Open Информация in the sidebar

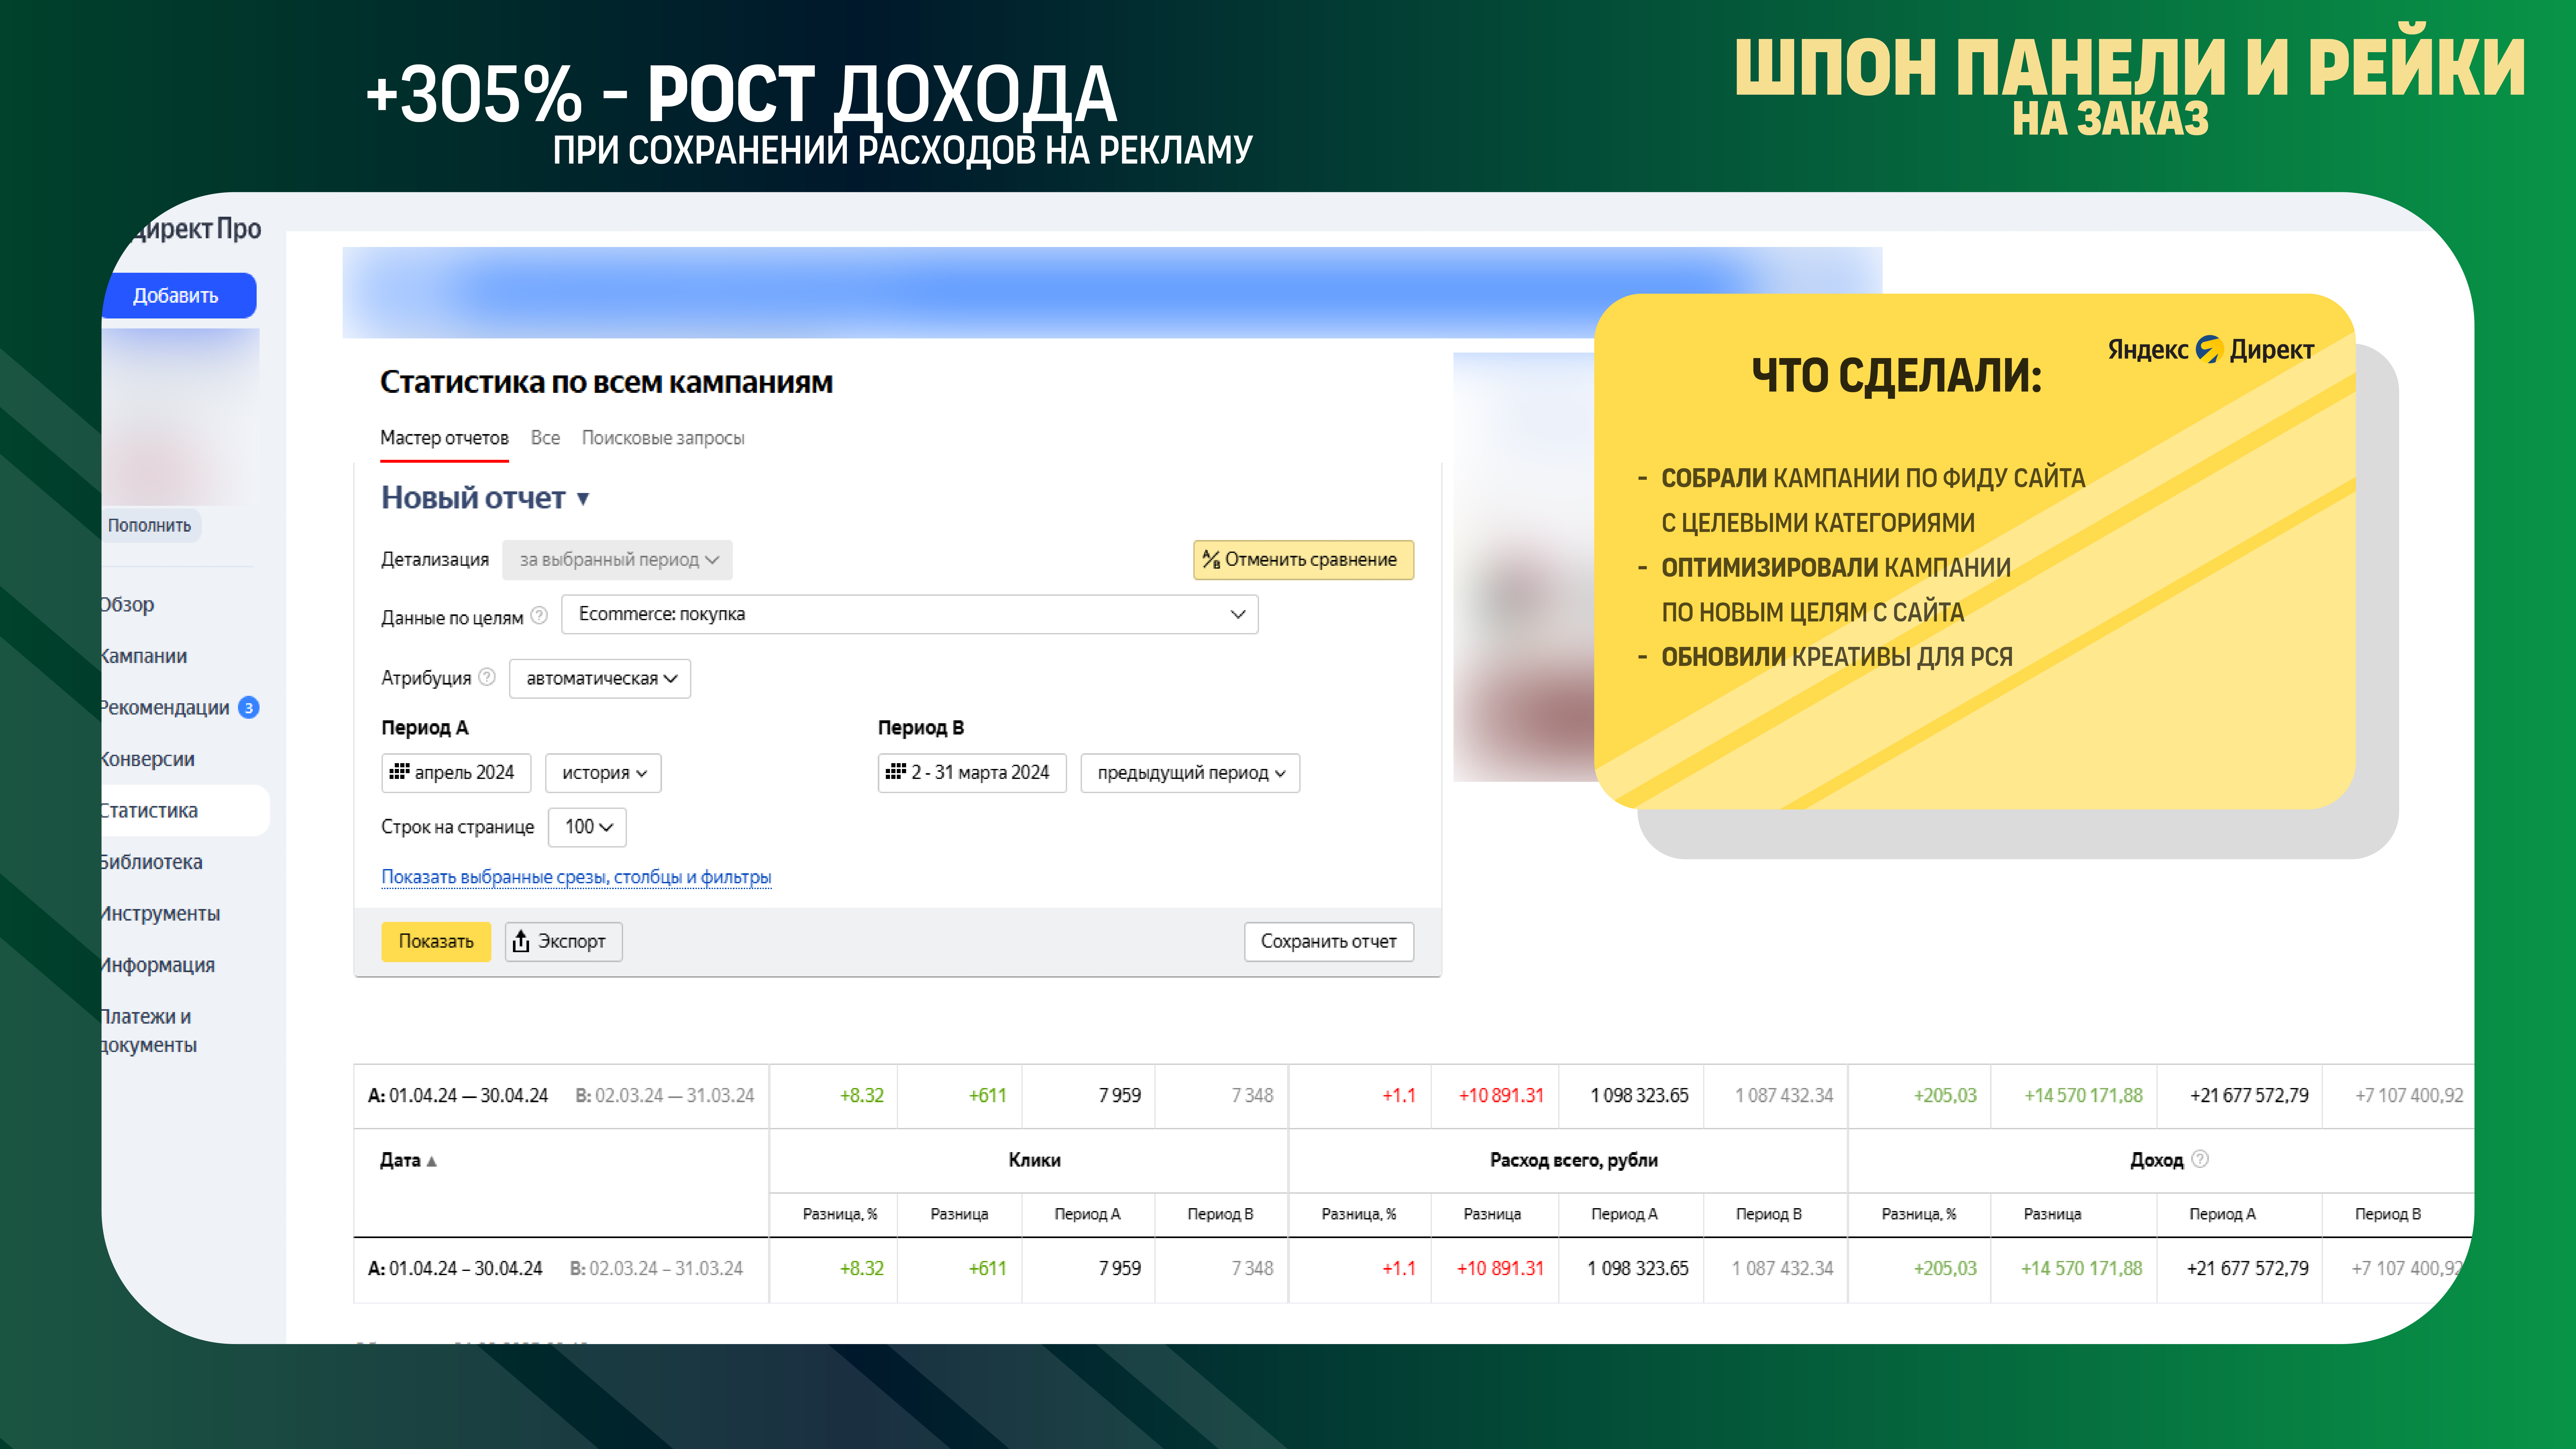pyautogui.click(x=158, y=965)
